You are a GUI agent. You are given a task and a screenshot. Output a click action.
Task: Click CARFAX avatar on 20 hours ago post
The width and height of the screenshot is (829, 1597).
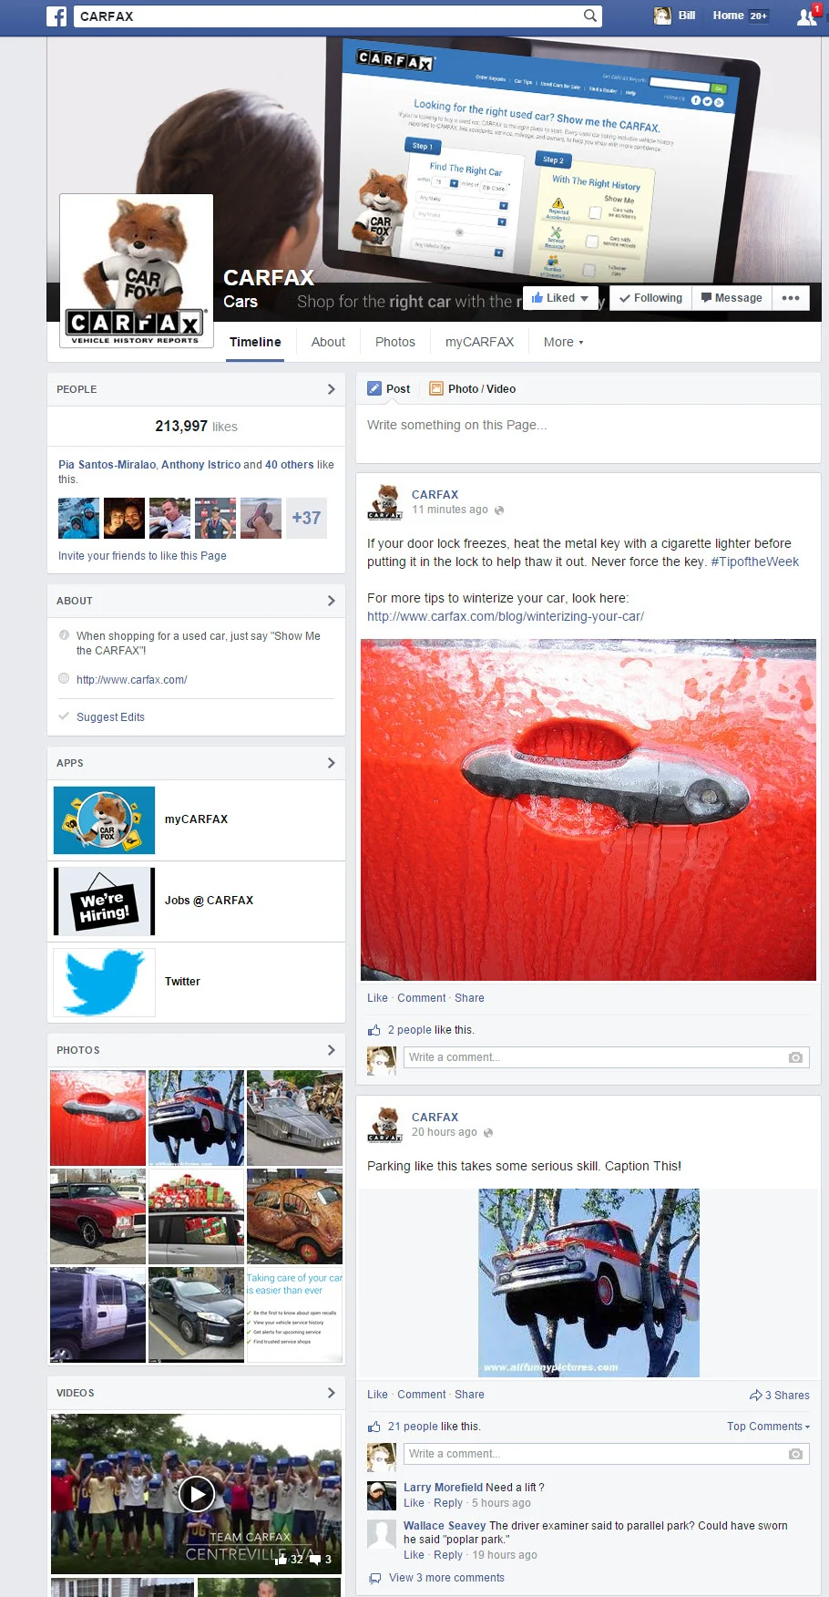click(x=384, y=1125)
